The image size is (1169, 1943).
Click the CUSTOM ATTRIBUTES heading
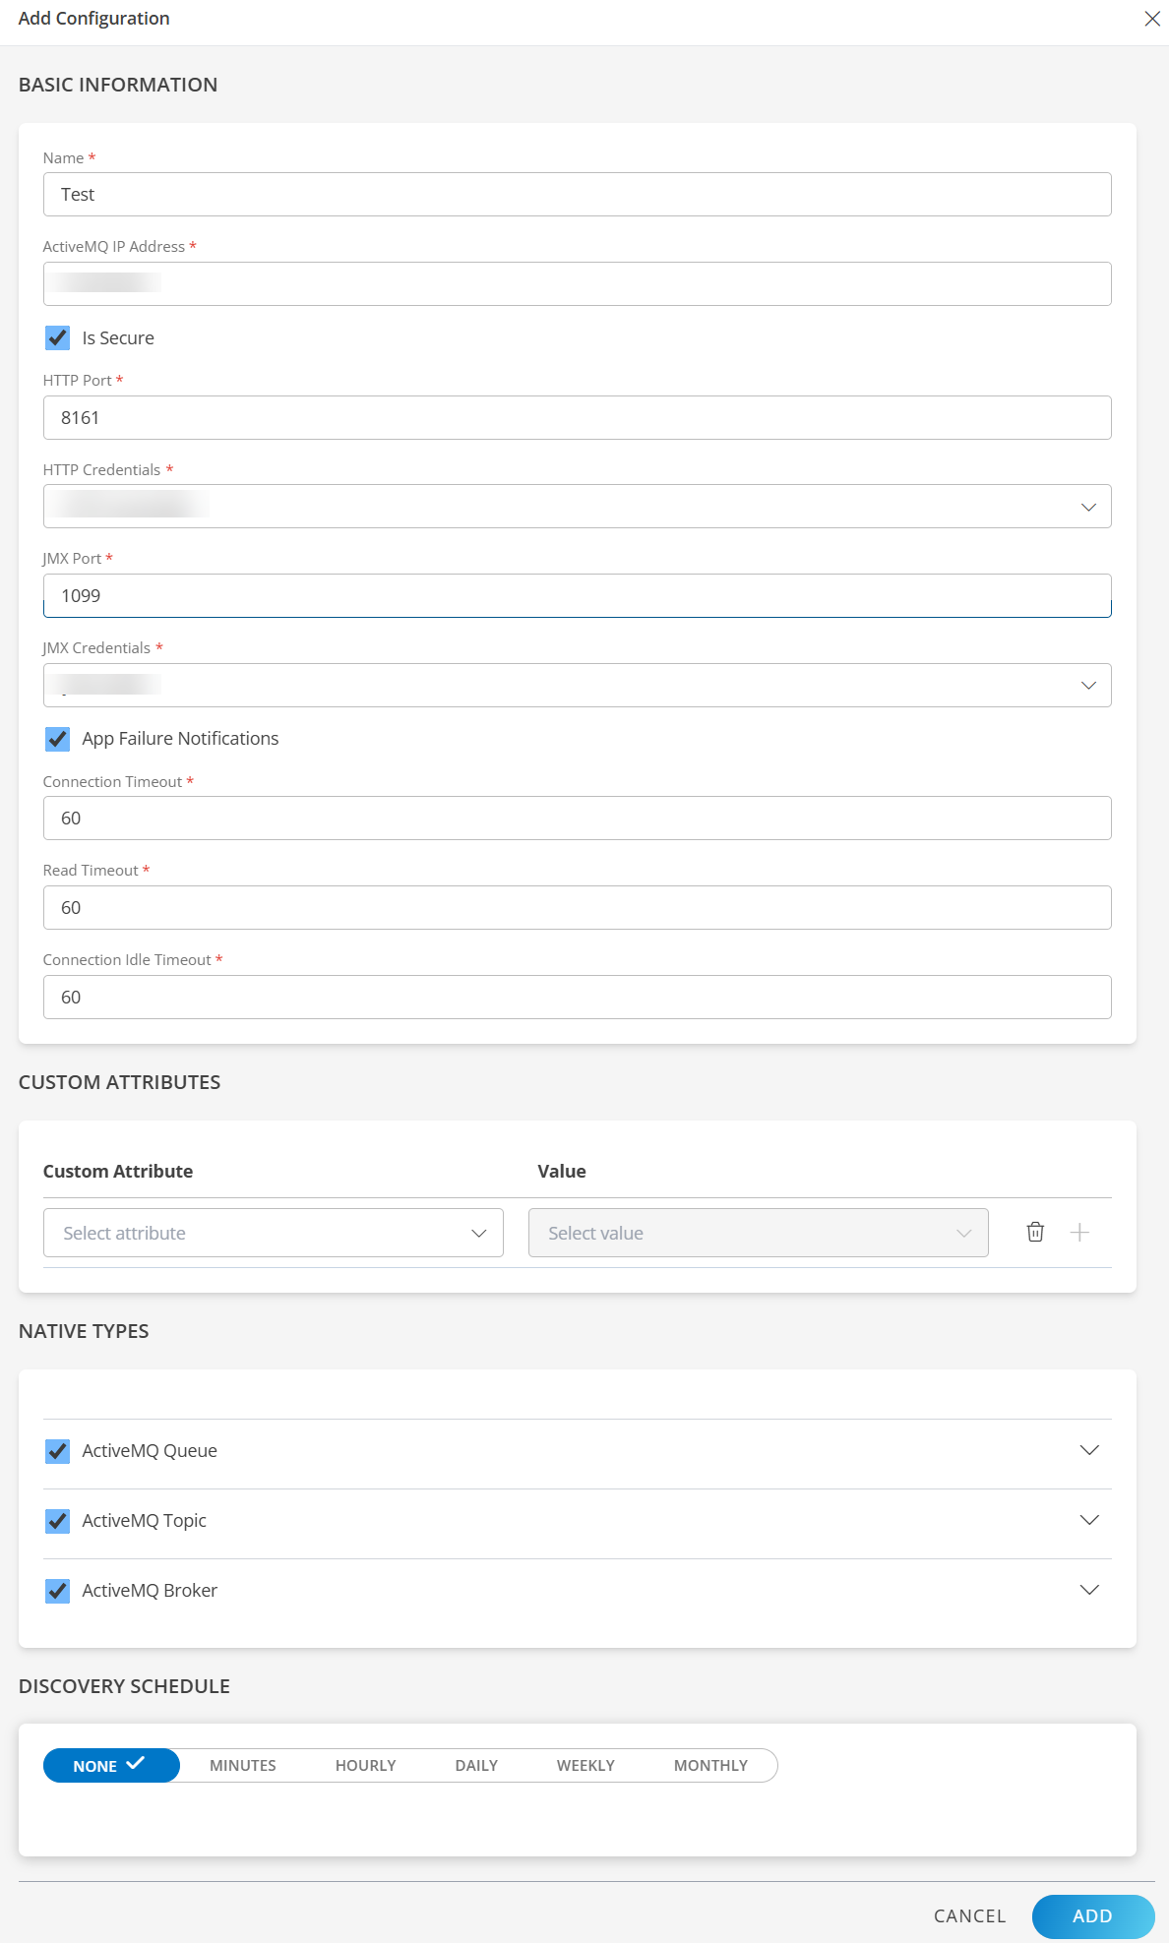click(x=119, y=1082)
